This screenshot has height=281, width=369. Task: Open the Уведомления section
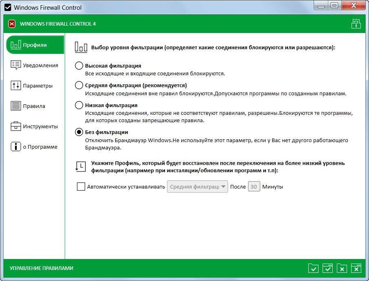tap(34, 65)
